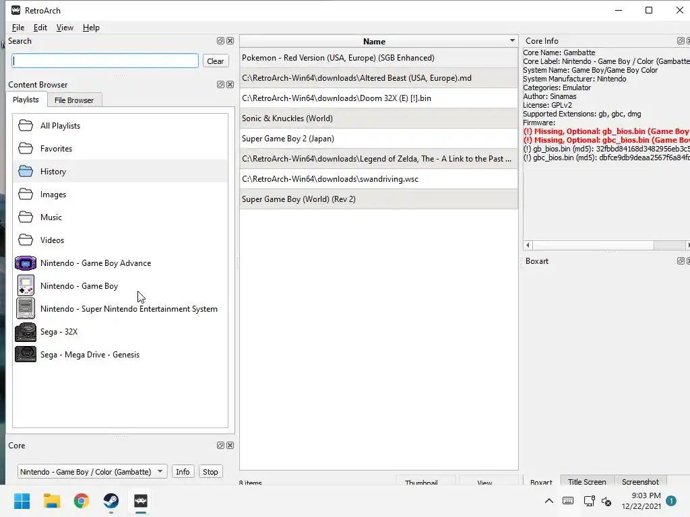Select Sonic & Knuckles (World) entry
690x517 pixels.
379,118
